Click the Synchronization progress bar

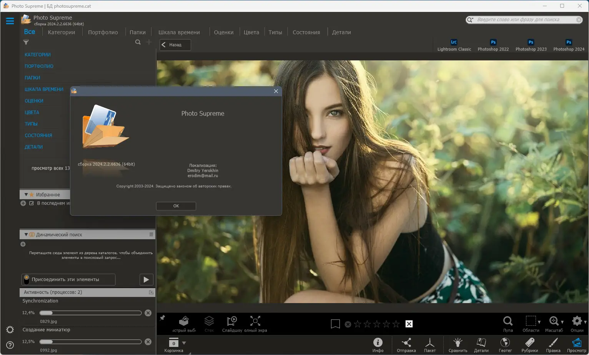pyautogui.click(x=91, y=313)
